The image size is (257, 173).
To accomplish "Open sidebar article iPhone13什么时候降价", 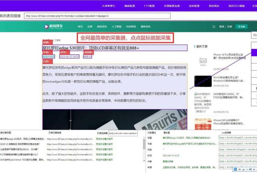I will pos(229,122).
